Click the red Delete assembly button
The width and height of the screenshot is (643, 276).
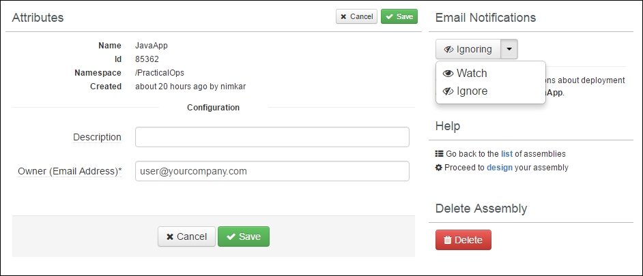click(463, 240)
